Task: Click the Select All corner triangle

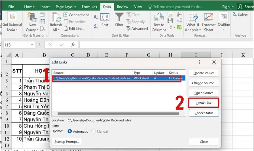Action: pos(8,55)
